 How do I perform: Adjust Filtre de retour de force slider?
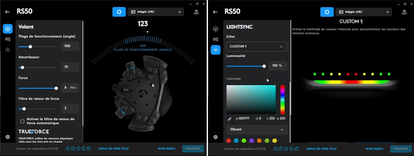pos(24,109)
